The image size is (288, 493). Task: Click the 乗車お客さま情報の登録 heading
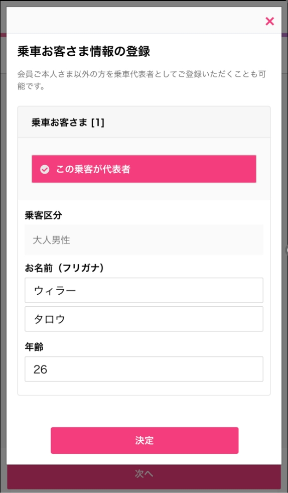click(x=84, y=52)
